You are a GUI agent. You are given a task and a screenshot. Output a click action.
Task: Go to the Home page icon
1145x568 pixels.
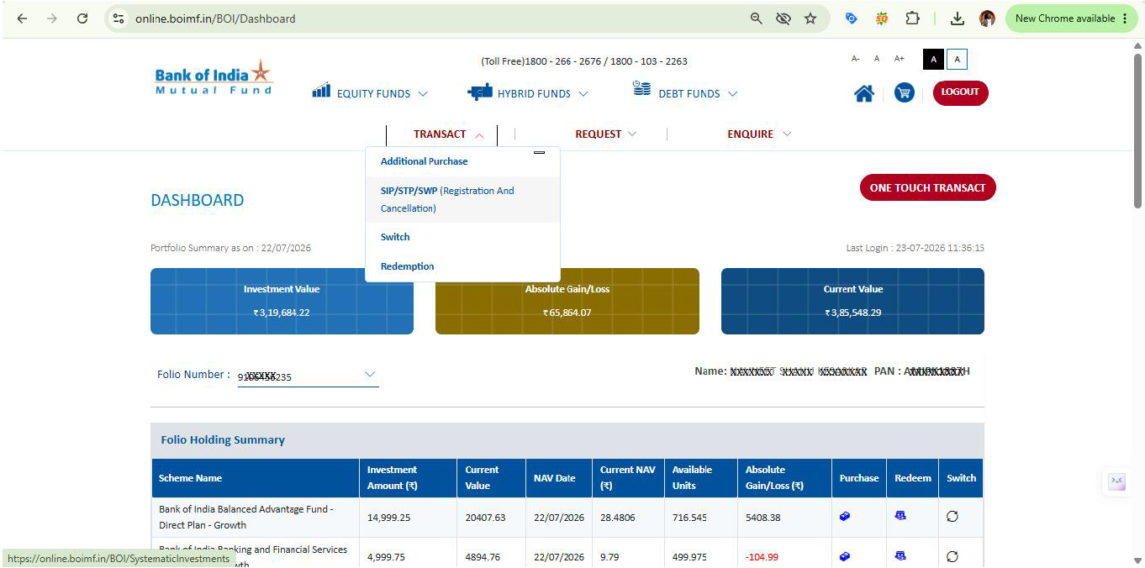[863, 93]
